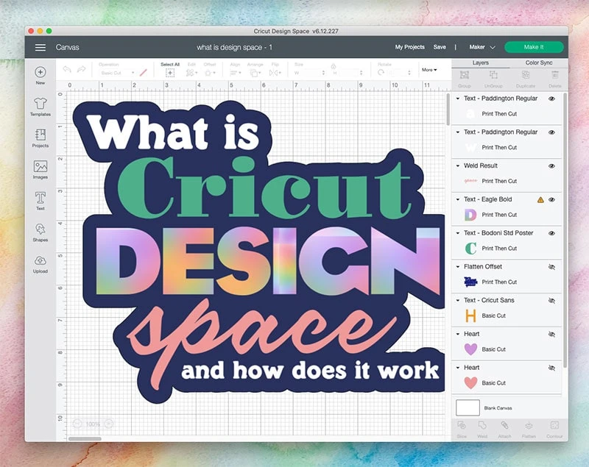This screenshot has height=467, width=589.
Task: Open the Maker machine dropdown
Action: tap(482, 47)
